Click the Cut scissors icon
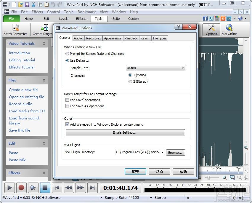This screenshot has height=203, width=252. pos(33,4)
